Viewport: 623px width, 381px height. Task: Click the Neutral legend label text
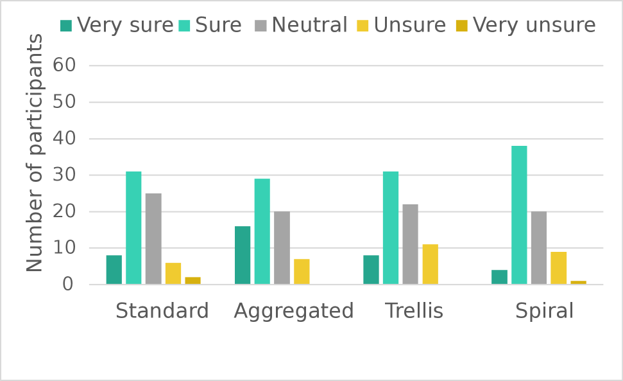click(x=309, y=25)
